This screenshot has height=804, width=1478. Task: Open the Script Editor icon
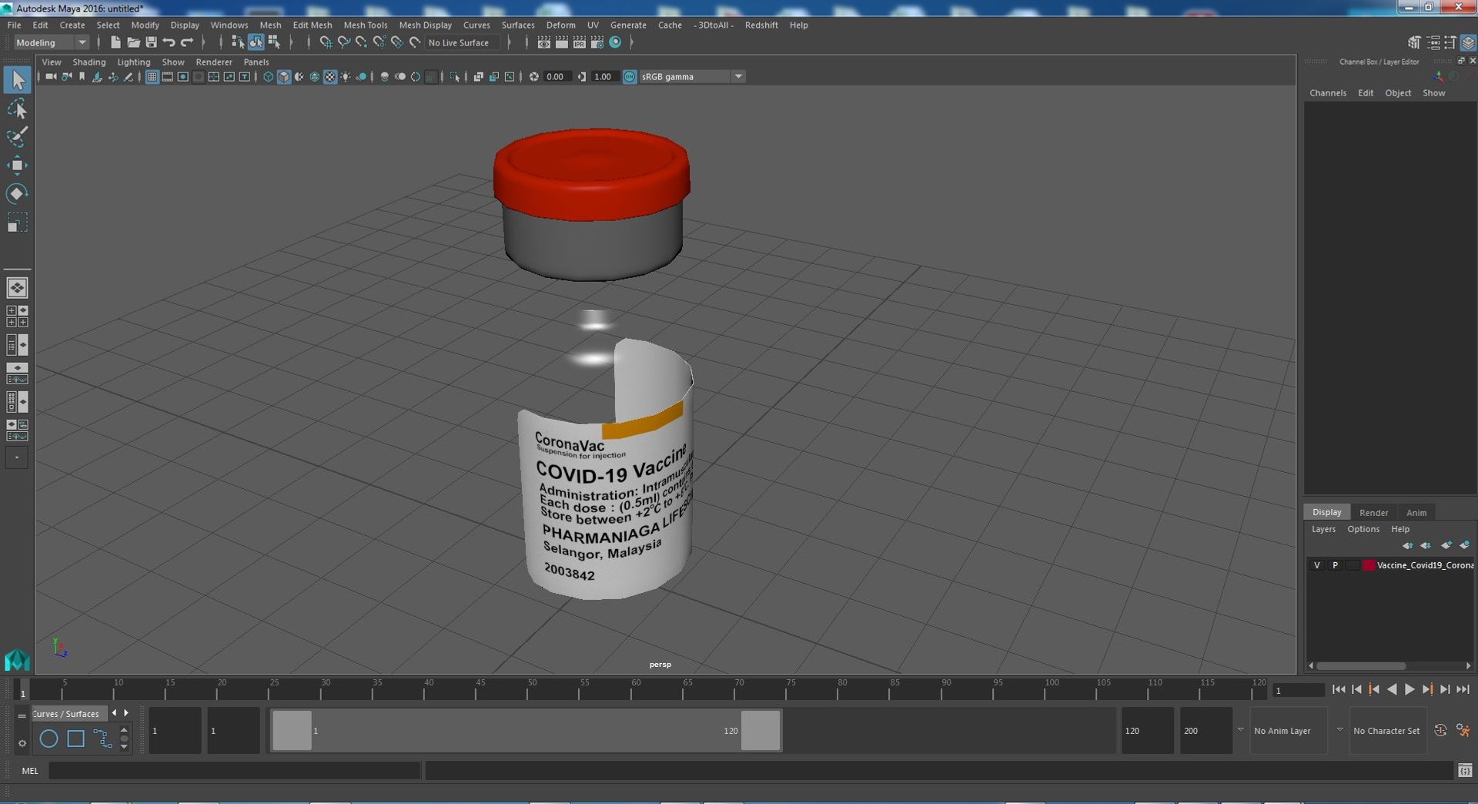point(1465,770)
